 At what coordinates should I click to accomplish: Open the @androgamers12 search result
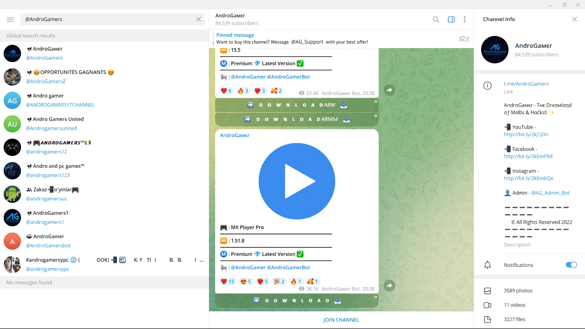point(105,147)
